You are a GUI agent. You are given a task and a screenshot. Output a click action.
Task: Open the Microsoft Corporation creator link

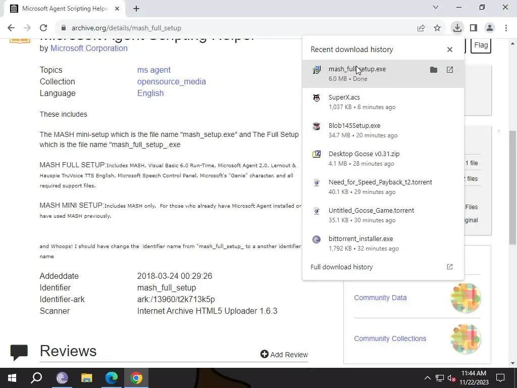tap(89, 48)
